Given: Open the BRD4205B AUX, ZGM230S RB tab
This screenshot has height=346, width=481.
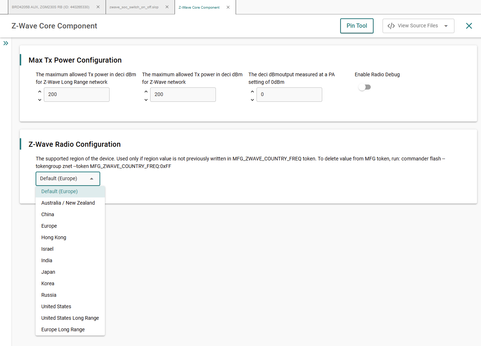Looking at the screenshot, I should pyautogui.click(x=52, y=6).
